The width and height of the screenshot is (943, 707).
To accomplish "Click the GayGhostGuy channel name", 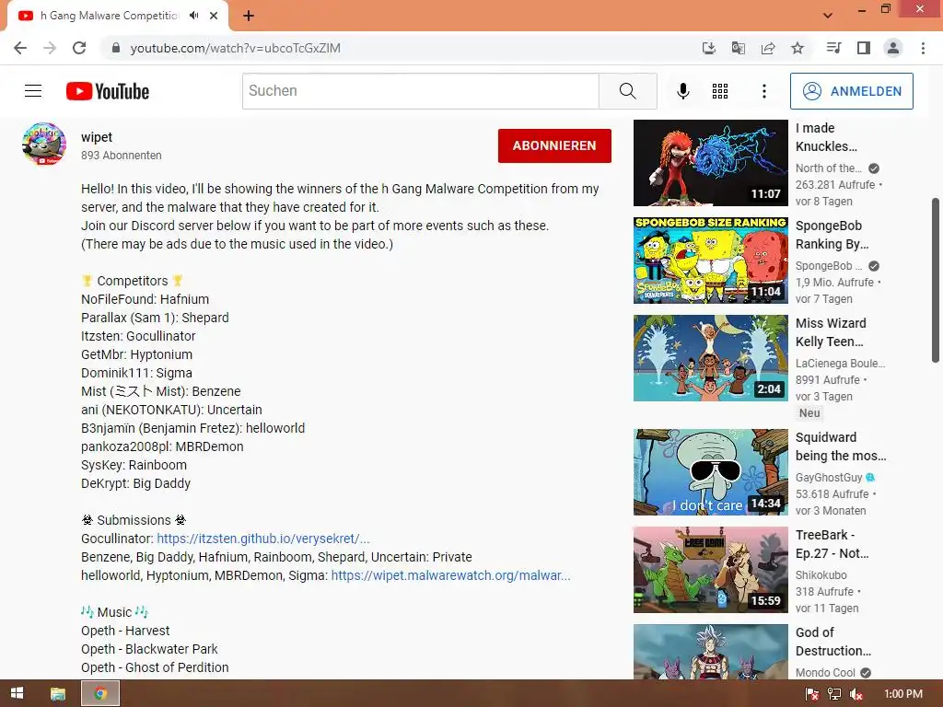I will pos(829,478).
